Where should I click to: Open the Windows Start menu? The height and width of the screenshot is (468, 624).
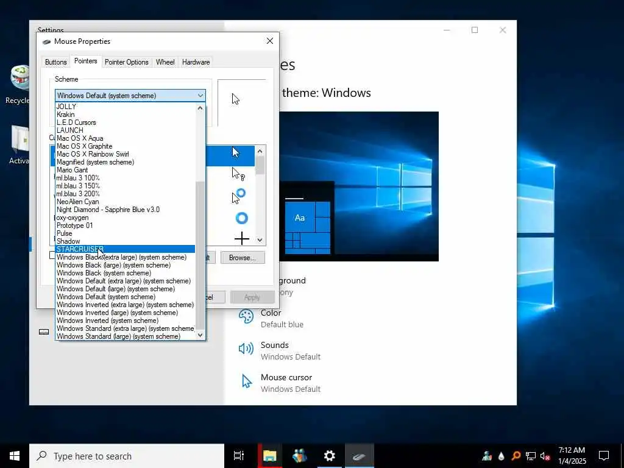(x=15, y=456)
